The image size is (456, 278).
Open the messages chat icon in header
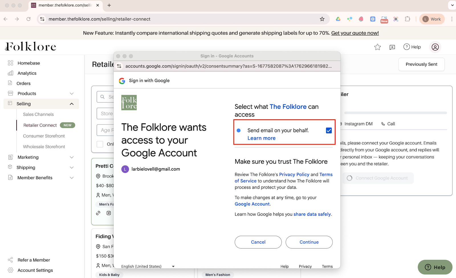392,47
